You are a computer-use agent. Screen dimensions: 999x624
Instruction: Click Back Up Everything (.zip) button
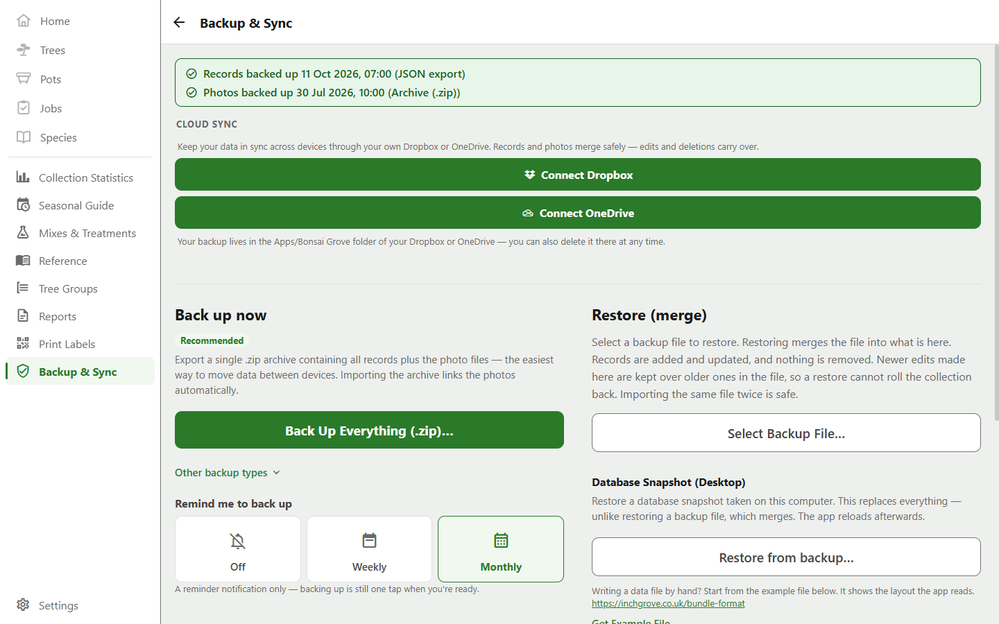pos(369,431)
